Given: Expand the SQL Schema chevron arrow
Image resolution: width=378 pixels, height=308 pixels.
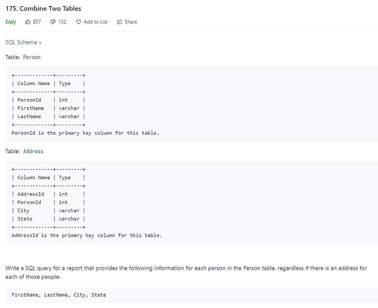Looking at the screenshot, I should coord(40,43).
